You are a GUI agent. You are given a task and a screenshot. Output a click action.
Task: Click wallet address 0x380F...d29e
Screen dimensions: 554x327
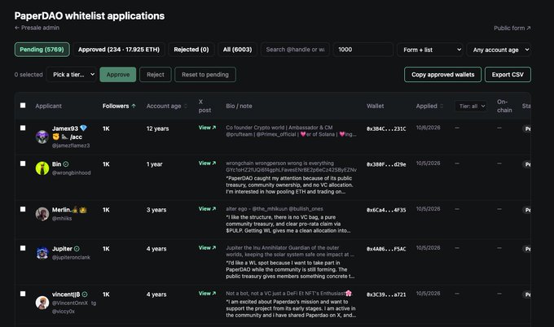point(386,164)
